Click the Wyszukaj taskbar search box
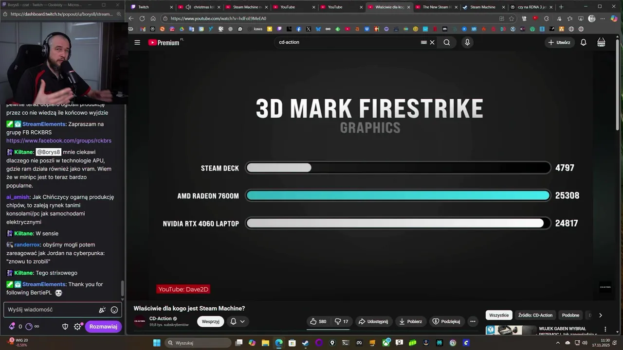This screenshot has height=350, width=623. 197,343
